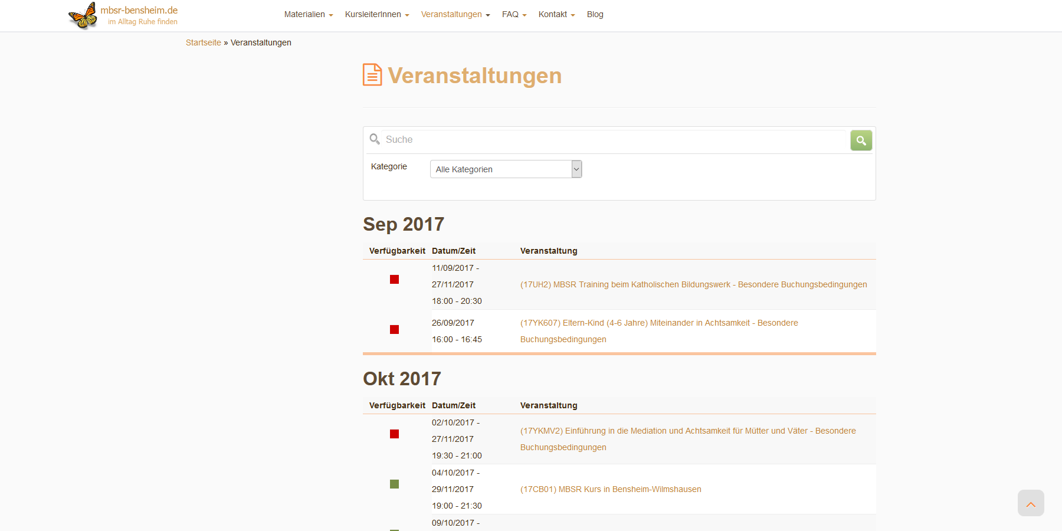Click the document icon beside Veranstaltungen heading
The image size is (1062, 531).
[x=372, y=75]
